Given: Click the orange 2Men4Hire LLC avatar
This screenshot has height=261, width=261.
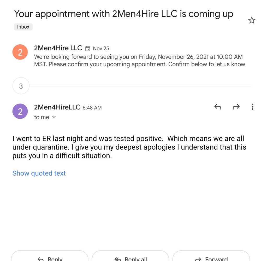Looking at the screenshot, I should point(20,52).
